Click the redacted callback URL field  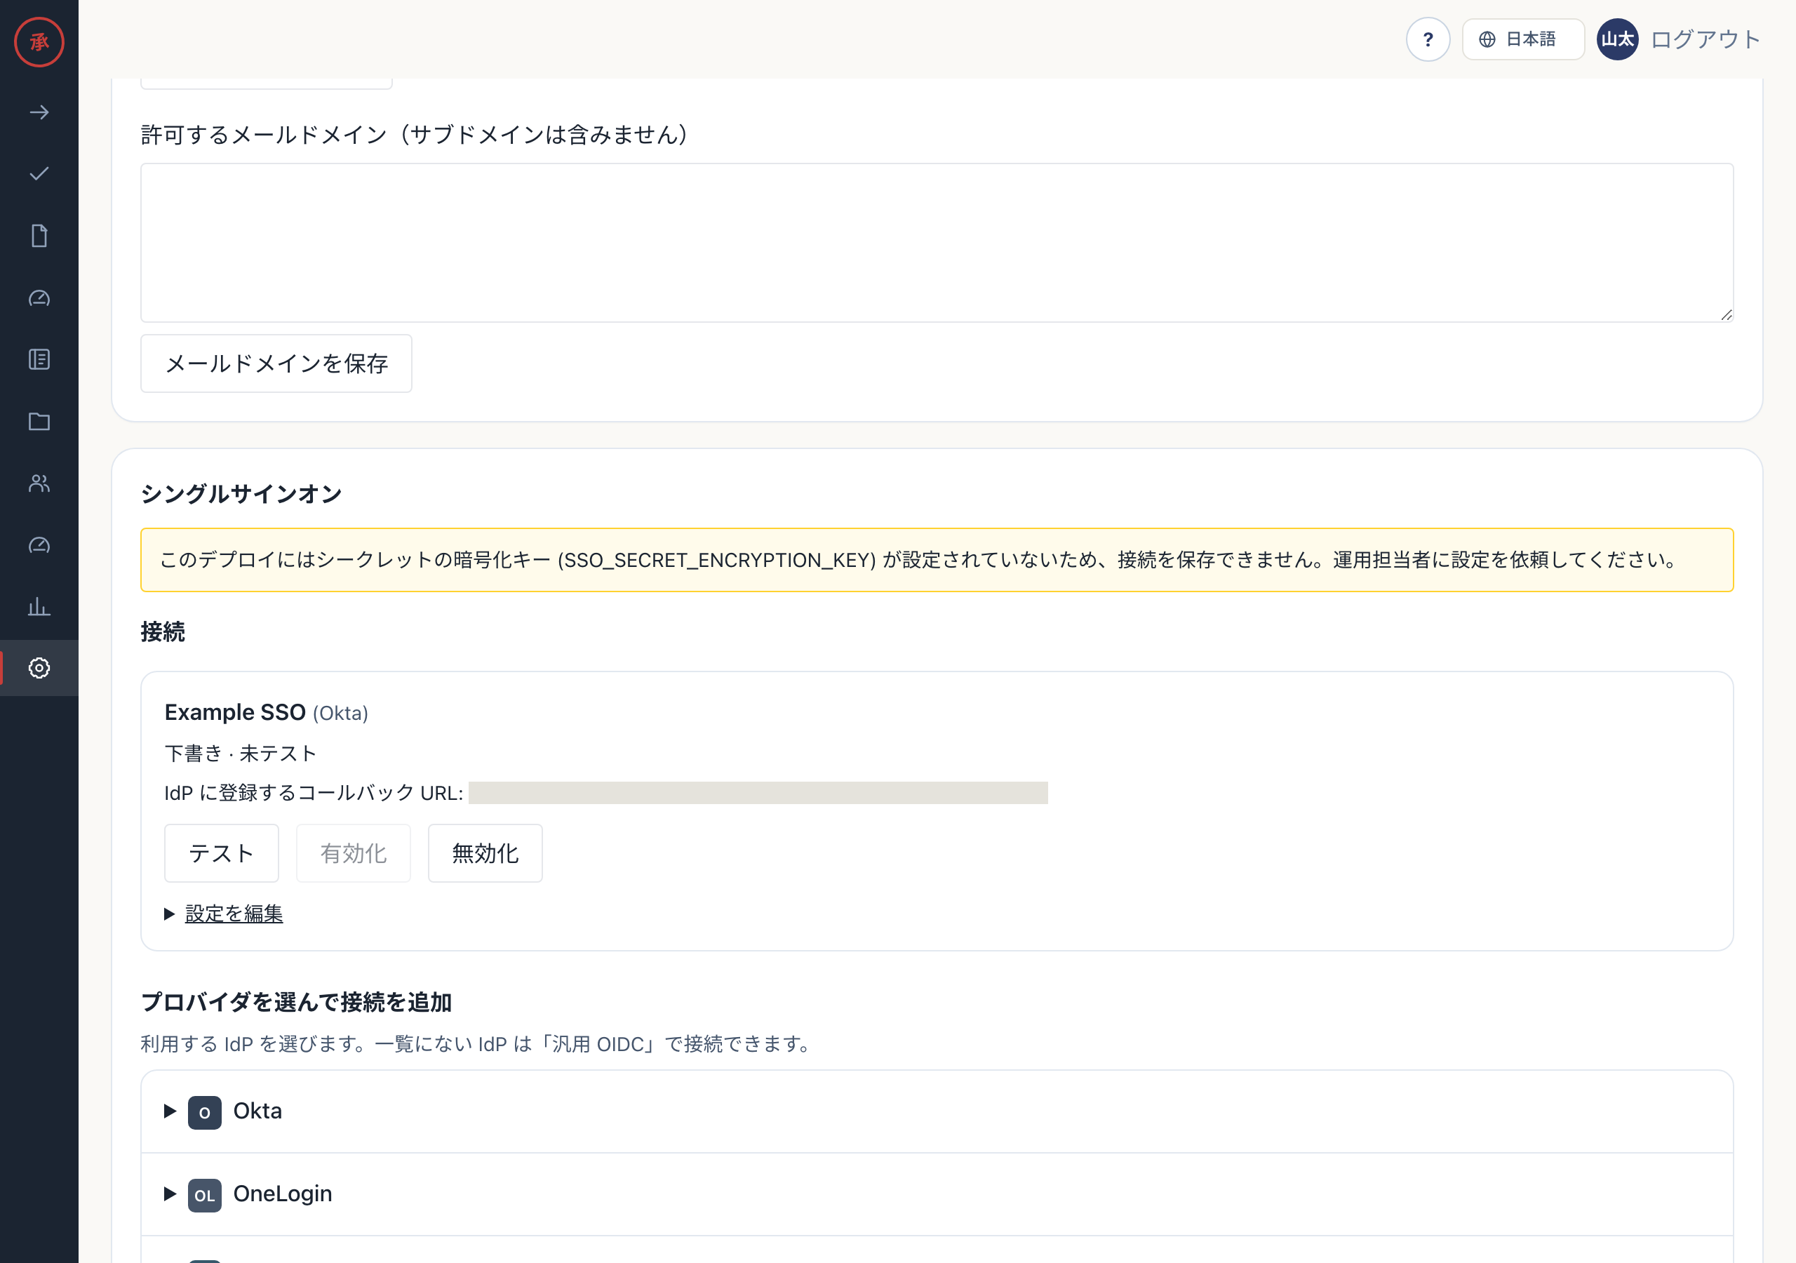click(x=758, y=793)
